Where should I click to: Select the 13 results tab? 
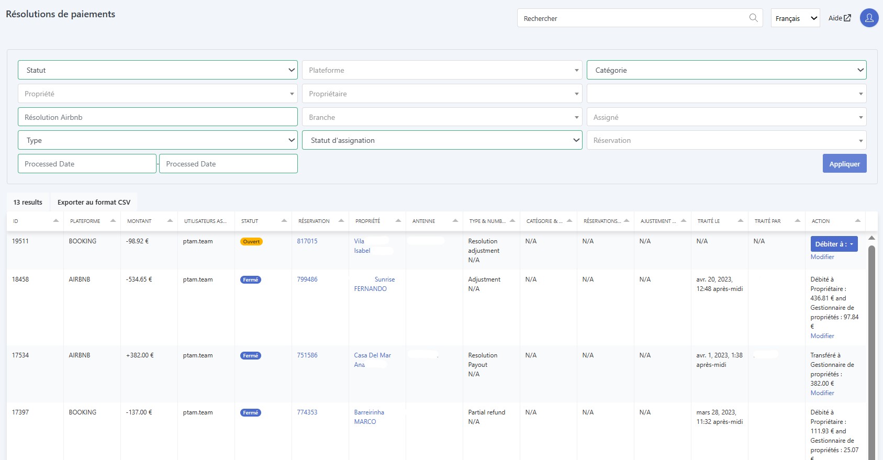click(x=28, y=202)
